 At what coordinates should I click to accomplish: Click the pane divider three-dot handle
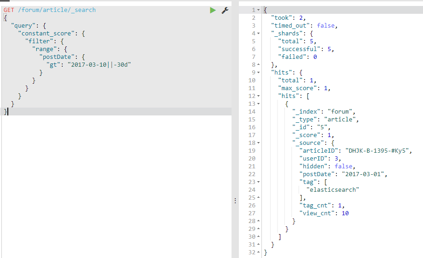tap(235, 201)
